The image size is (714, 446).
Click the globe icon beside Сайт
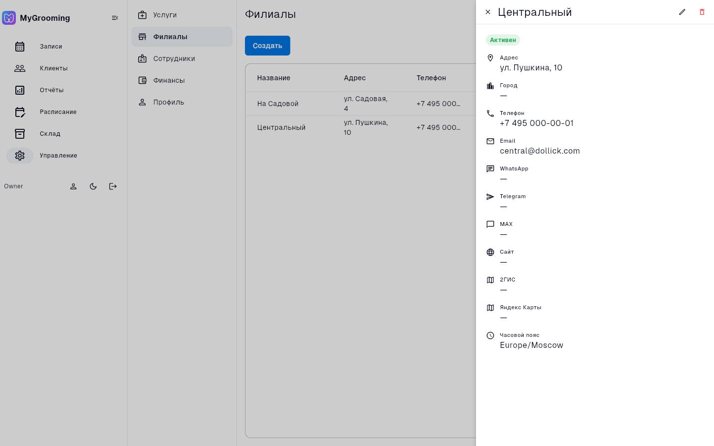[x=490, y=252]
